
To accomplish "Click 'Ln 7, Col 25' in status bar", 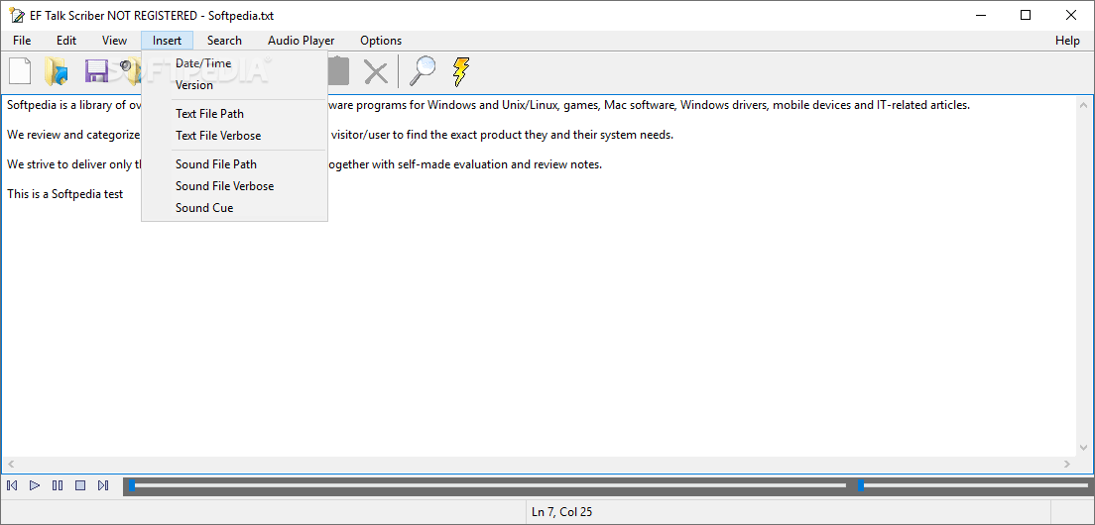I will pyautogui.click(x=561, y=512).
